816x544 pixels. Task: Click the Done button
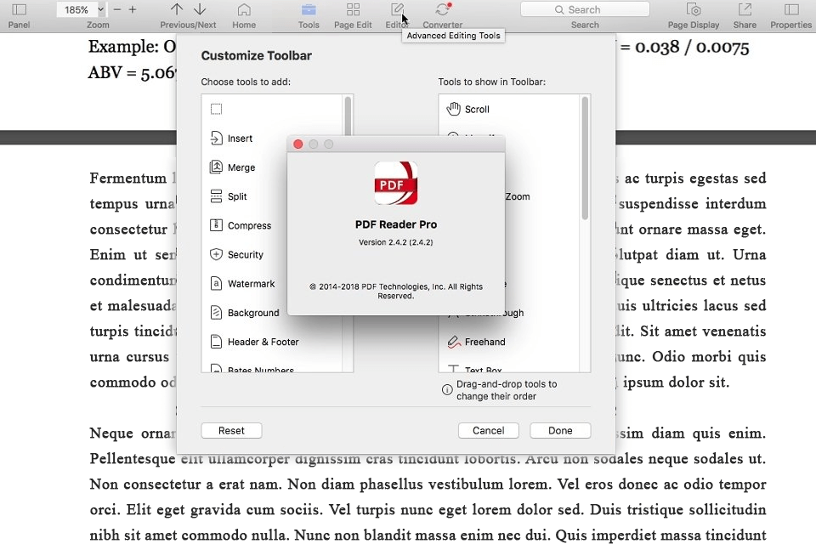tap(560, 430)
